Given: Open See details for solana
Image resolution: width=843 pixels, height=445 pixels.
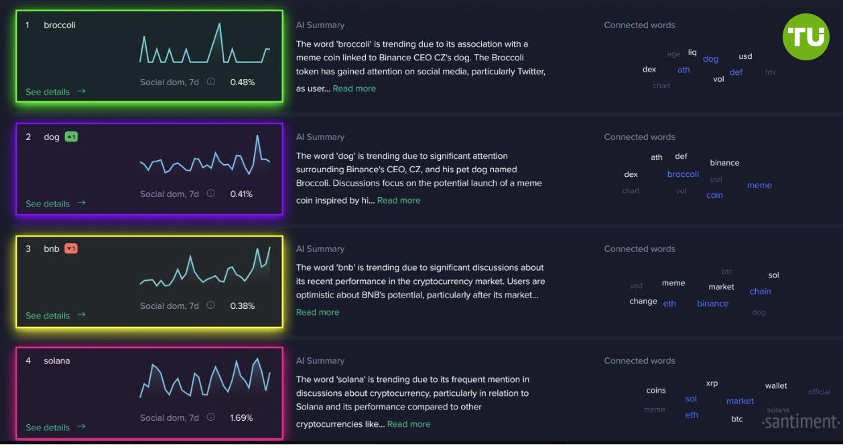Looking at the screenshot, I should point(48,428).
